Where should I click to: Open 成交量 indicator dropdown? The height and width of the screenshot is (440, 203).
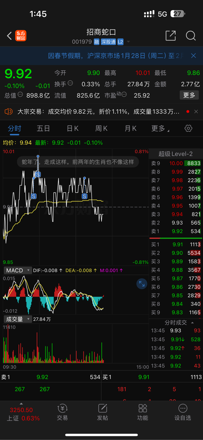tap(17, 319)
